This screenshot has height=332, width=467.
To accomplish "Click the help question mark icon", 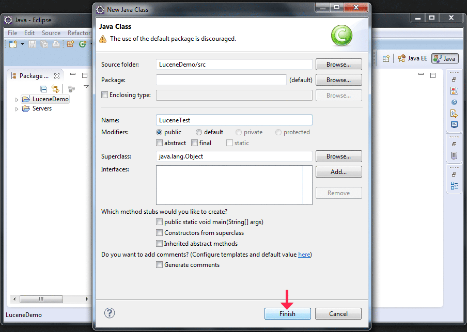I will (x=110, y=313).
